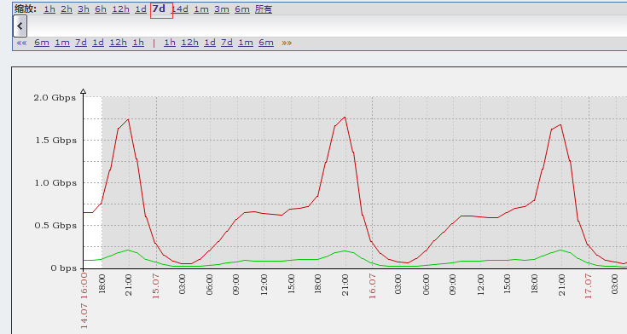Jump to latest with the »» arrows
This screenshot has width=627, height=334.
pyautogui.click(x=287, y=43)
